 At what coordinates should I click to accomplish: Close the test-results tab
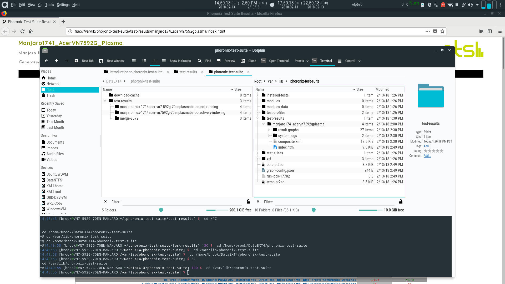click(x=202, y=72)
